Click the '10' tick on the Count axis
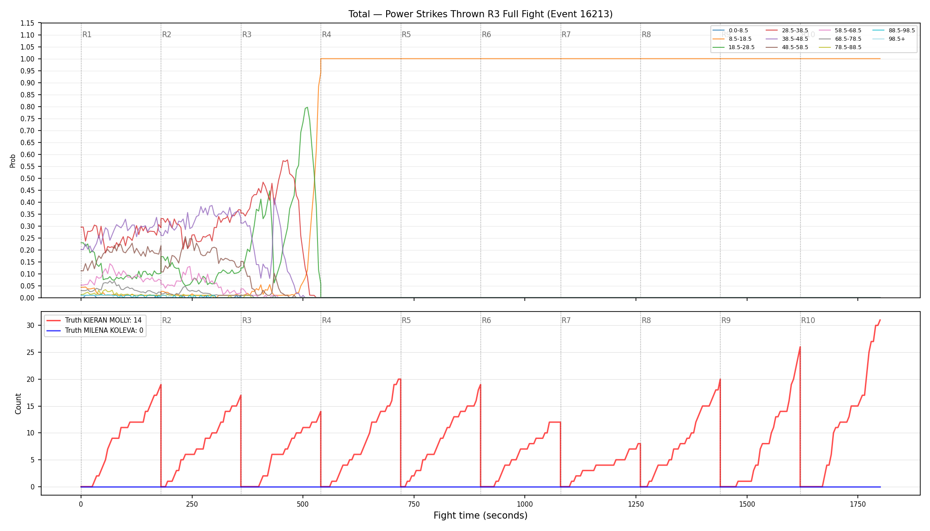930x531 pixels. pos(31,433)
